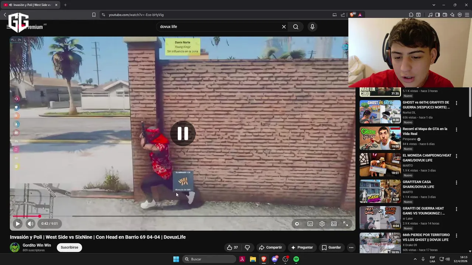Screen dimensions: 472x265
Task: Start voice search with microphone icon
Action: pyautogui.click(x=312, y=26)
